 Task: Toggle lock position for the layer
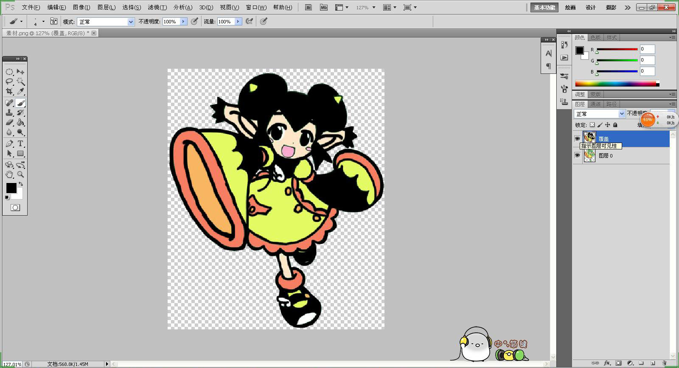[x=607, y=125]
